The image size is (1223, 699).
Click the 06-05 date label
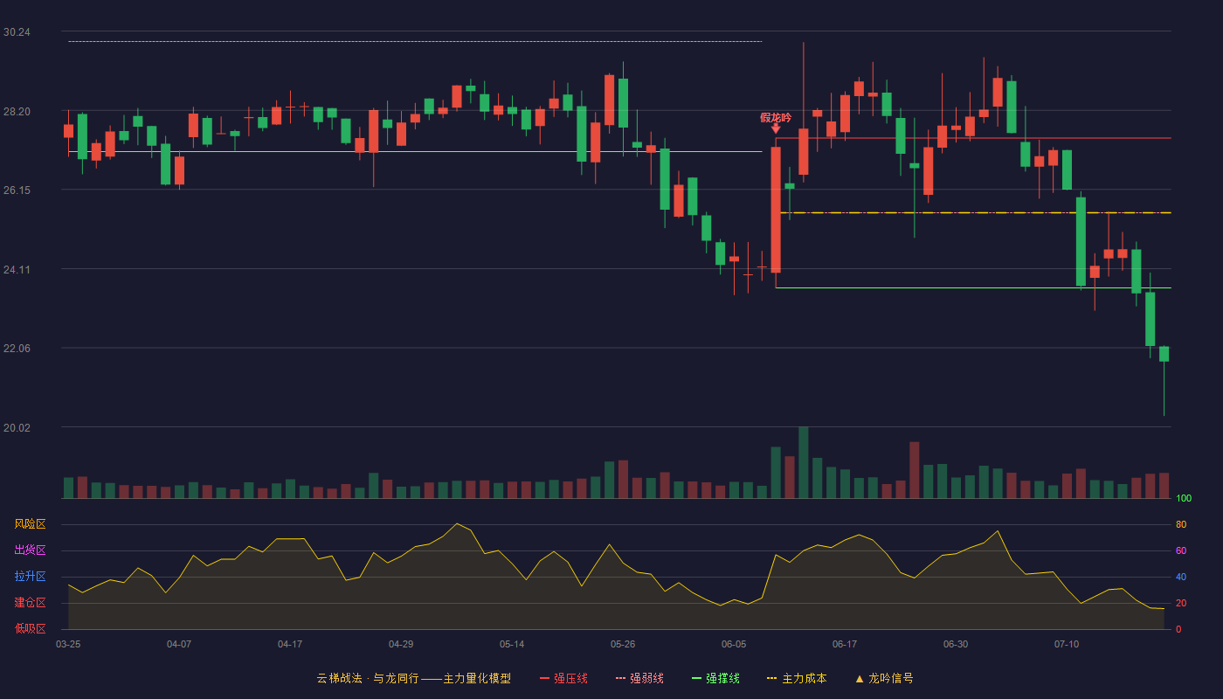[x=734, y=644]
